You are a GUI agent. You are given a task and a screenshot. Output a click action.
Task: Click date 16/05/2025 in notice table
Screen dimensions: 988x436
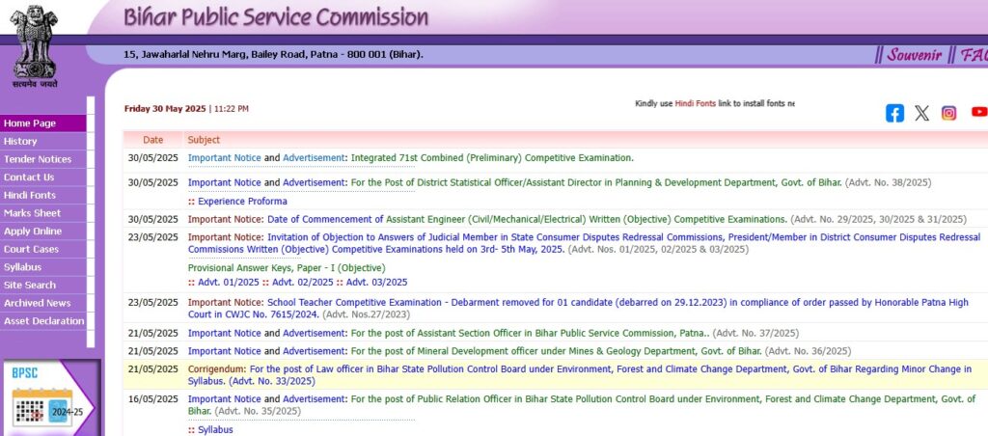(153, 399)
